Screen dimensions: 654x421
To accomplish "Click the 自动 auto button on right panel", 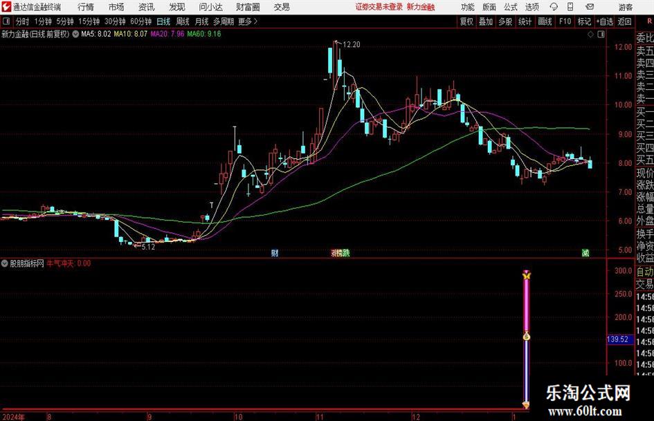I will tap(645, 272).
